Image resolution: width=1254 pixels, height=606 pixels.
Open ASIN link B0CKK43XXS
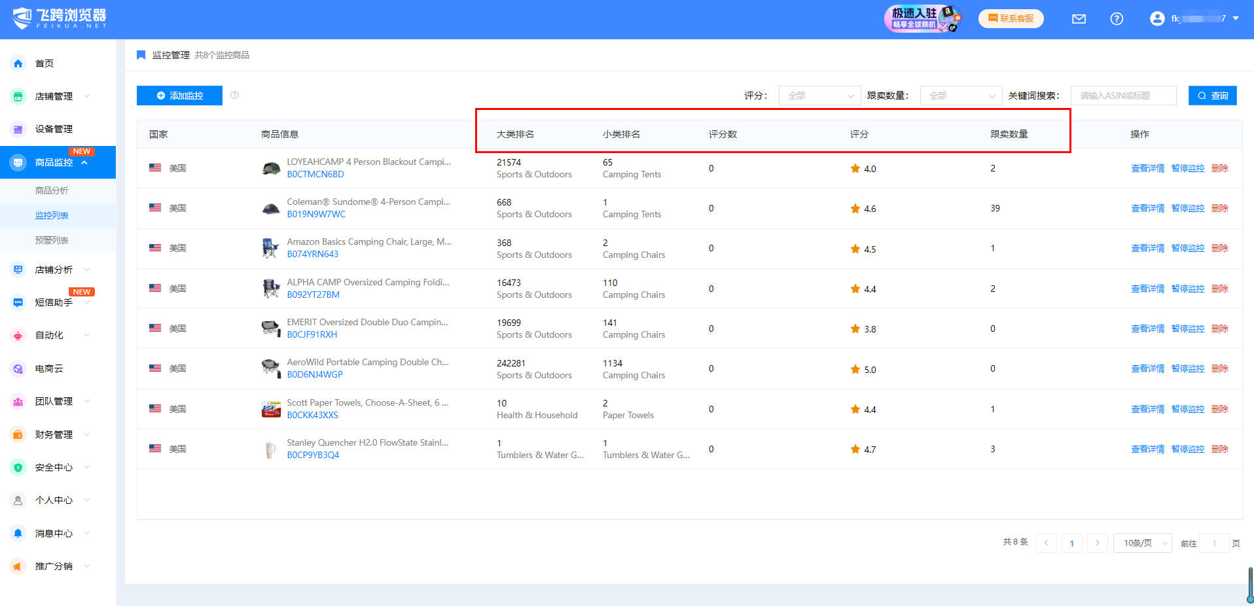point(313,415)
